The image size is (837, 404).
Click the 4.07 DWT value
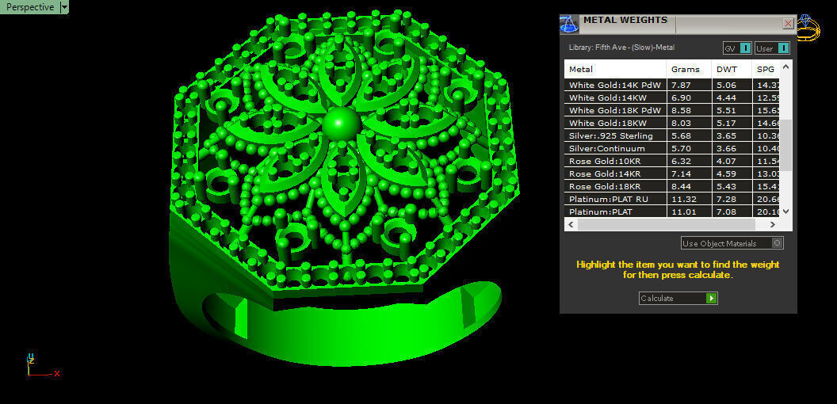point(725,161)
